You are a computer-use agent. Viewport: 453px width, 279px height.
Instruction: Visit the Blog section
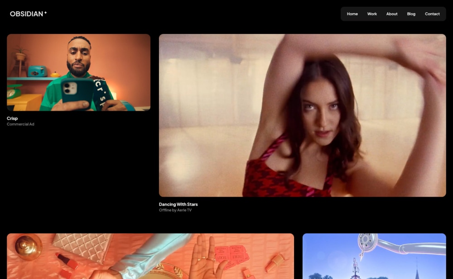[x=411, y=14]
